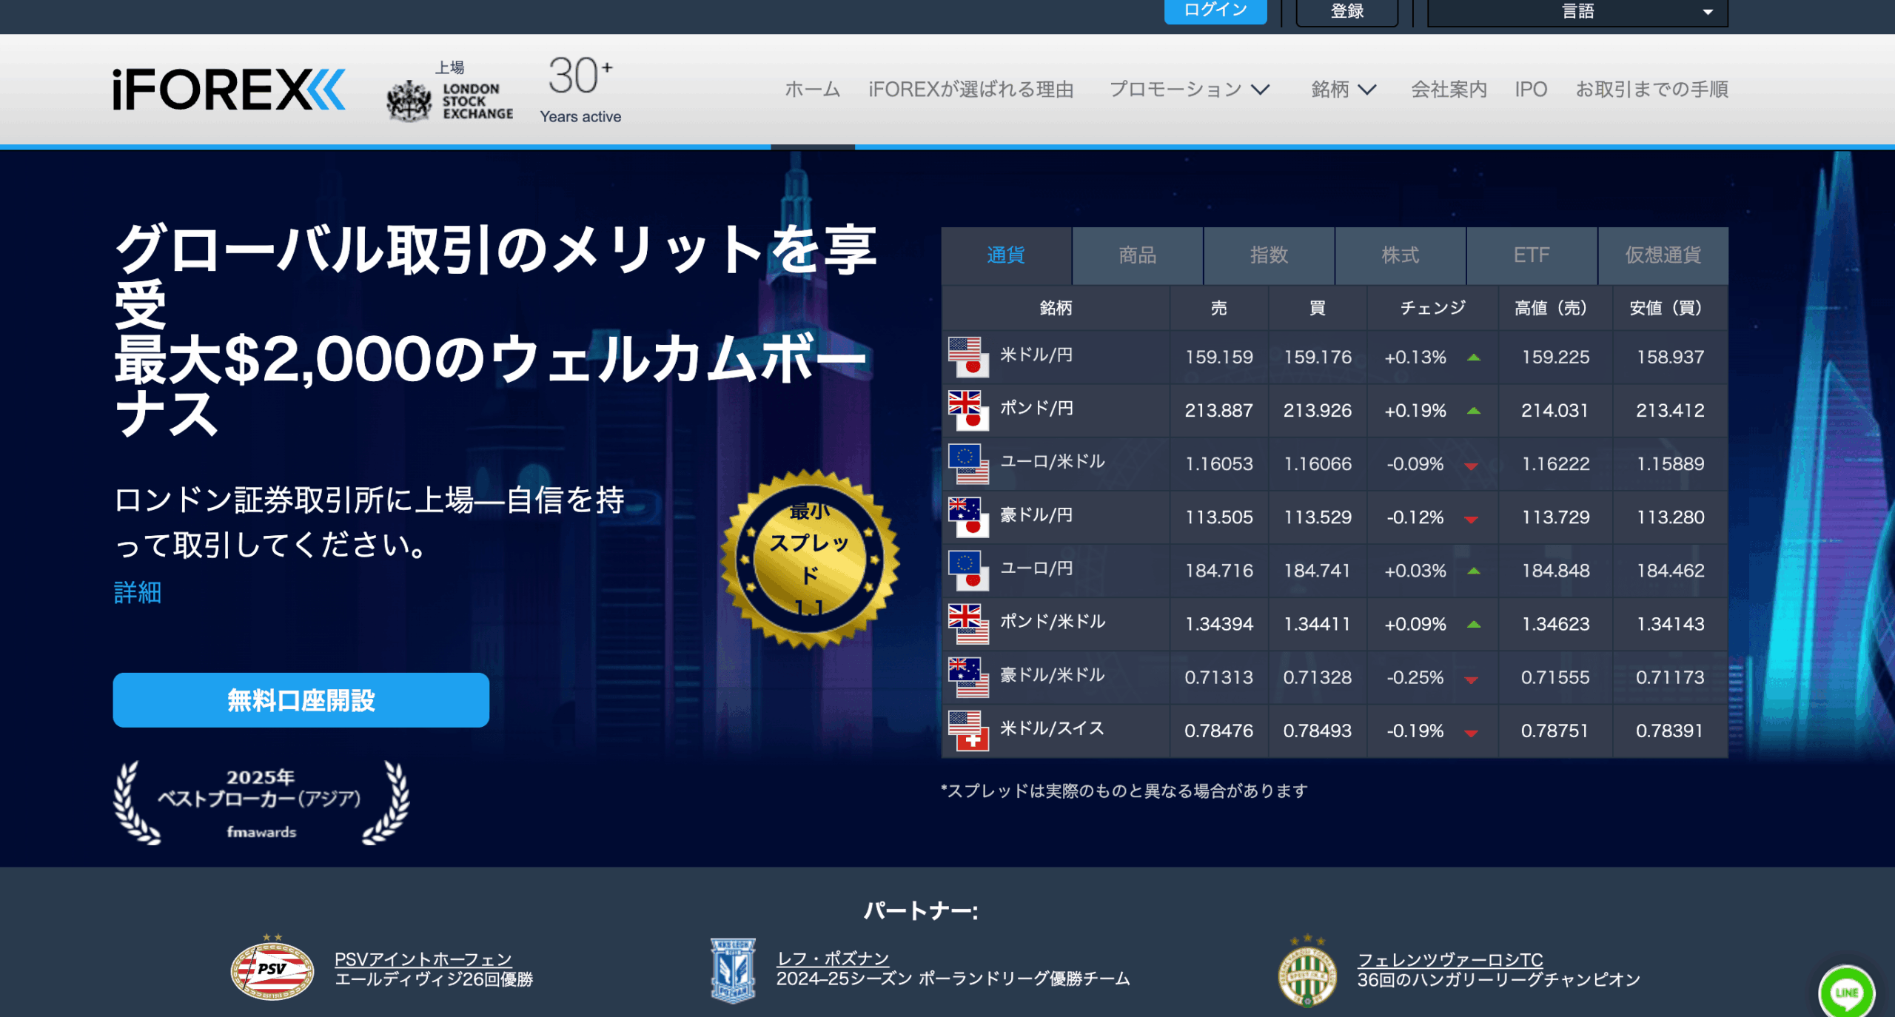Open the 言語 language dropdown
Screen dimensions: 1895x1017
pyautogui.click(x=1577, y=12)
